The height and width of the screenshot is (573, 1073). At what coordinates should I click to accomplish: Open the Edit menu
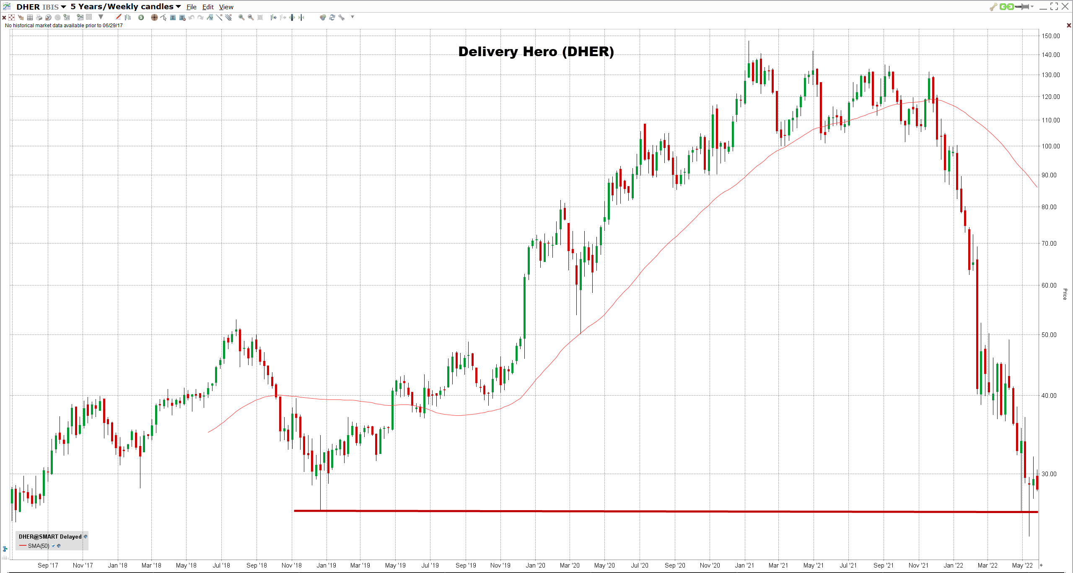(x=208, y=7)
